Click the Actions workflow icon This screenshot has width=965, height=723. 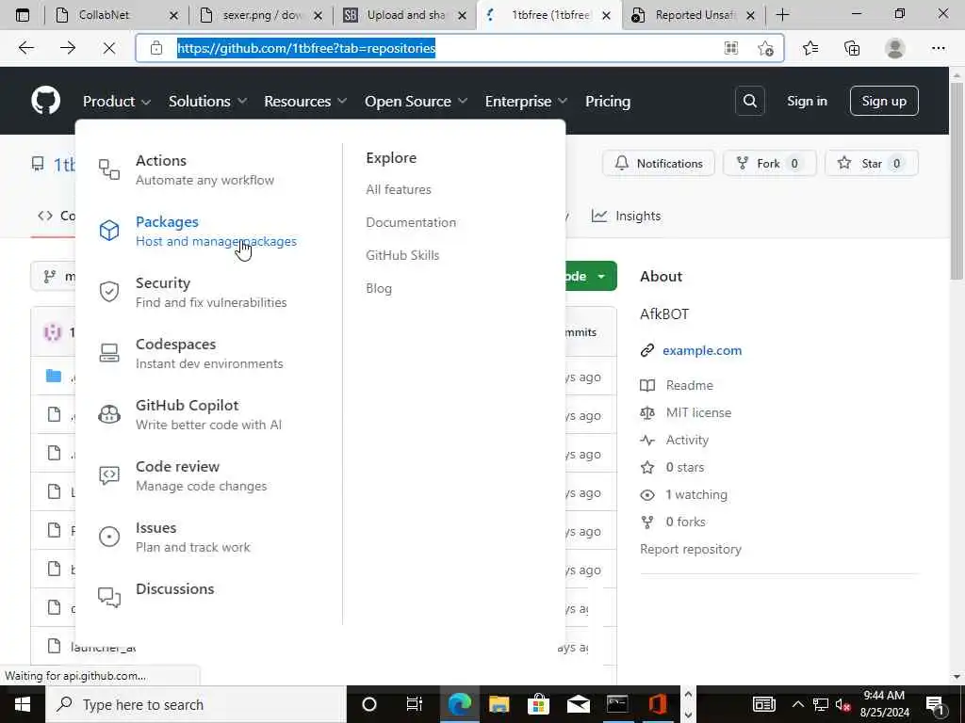coord(109,169)
